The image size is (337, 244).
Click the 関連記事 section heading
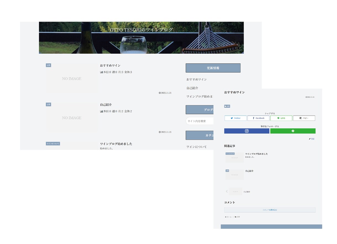[x=230, y=146]
